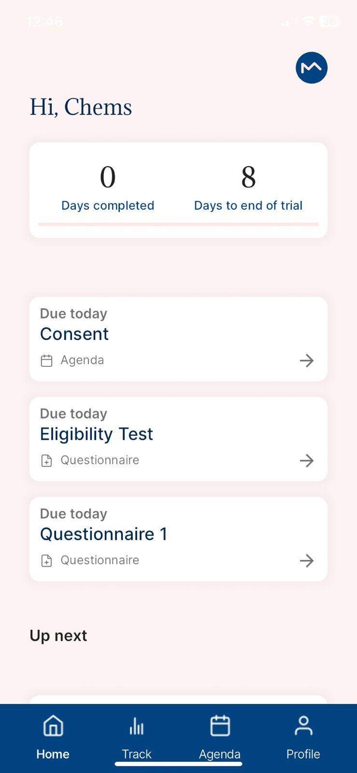Switch to the Track tab label
357x773 pixels.
[137, 754]
